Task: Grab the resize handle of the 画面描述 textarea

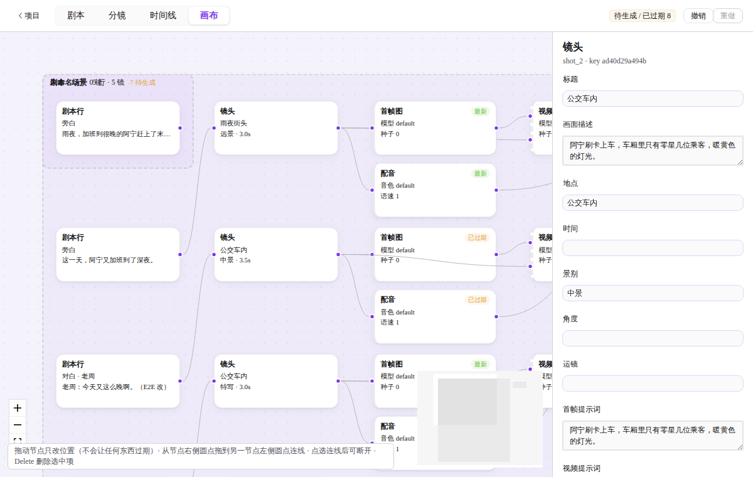Action: pyautogui.click(x=740, y=162)
